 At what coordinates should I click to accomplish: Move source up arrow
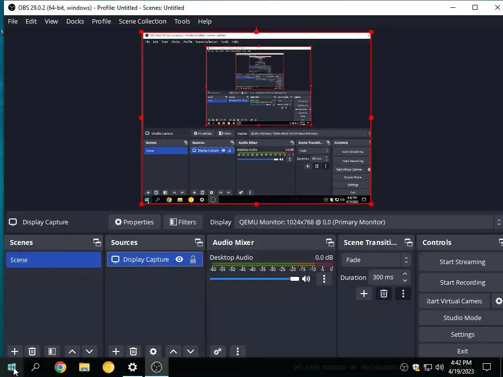(173, 351)
